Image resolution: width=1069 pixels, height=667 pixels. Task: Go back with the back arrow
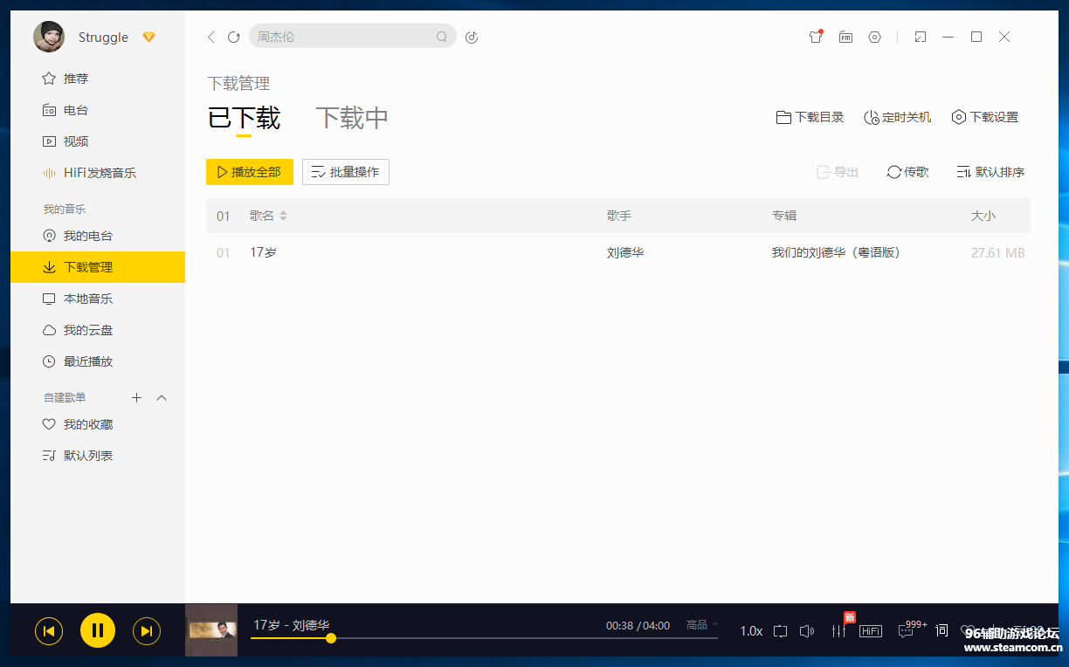point(210,38)
